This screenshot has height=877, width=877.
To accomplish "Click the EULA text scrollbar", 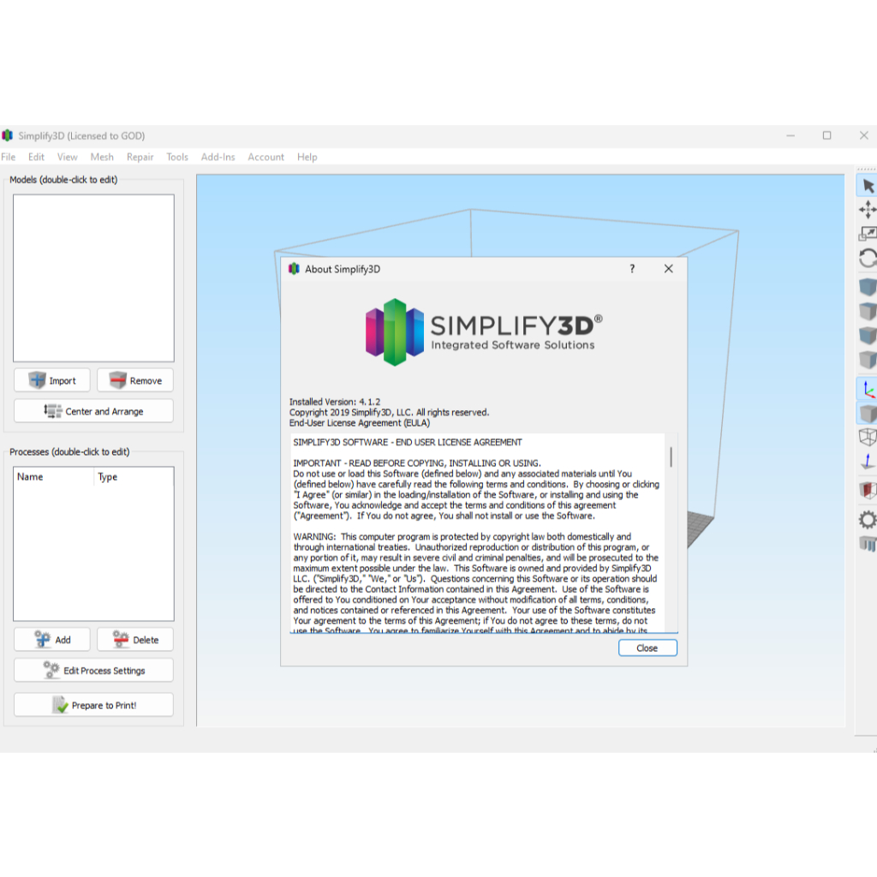I will click(671, 456).
